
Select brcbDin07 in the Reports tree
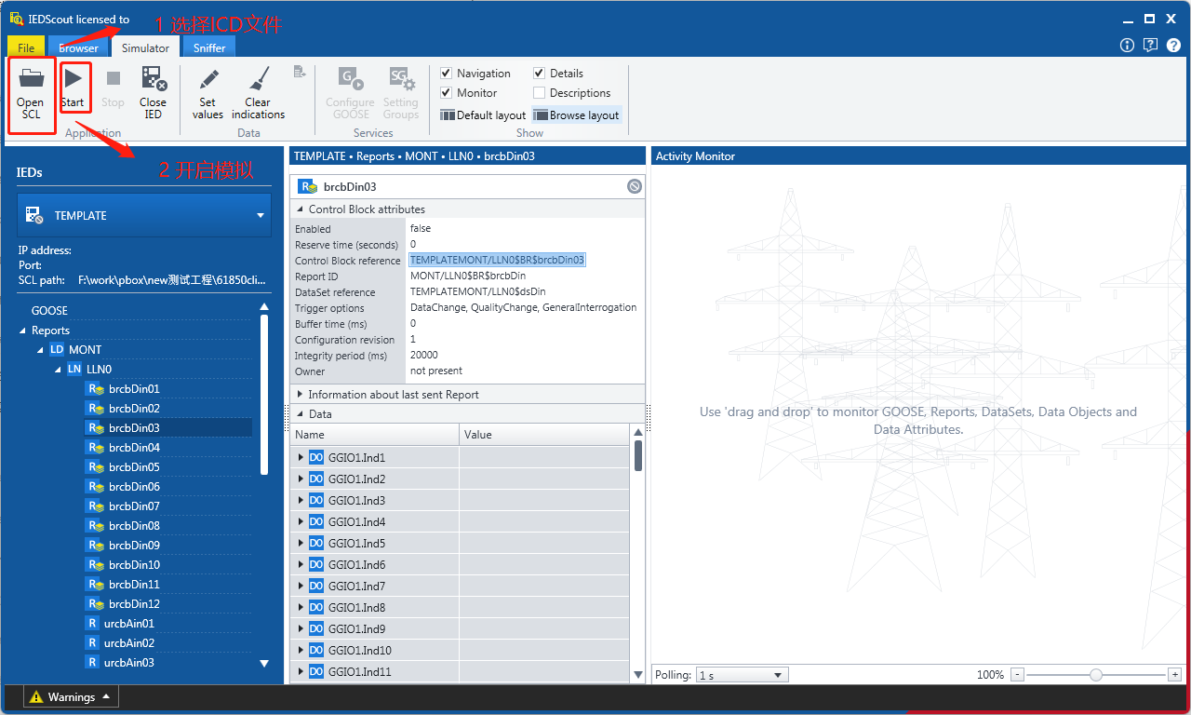point(134,506)
